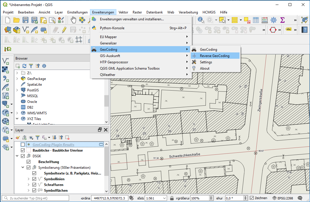Click the filter funnel in Browser panel
Viewport: 310px width, 202px height.
tap(31, 66)
